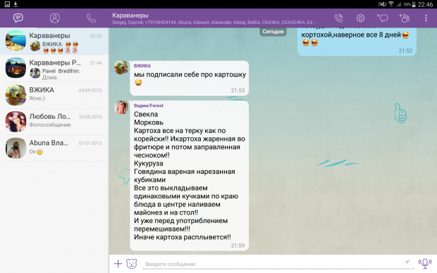Open the sticker bear menu
Image resolution: width=437 pixels, height=273 pixels.
tap(132, 264)
